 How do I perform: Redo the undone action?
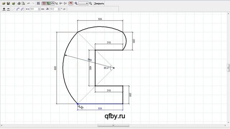click(33, 3)
